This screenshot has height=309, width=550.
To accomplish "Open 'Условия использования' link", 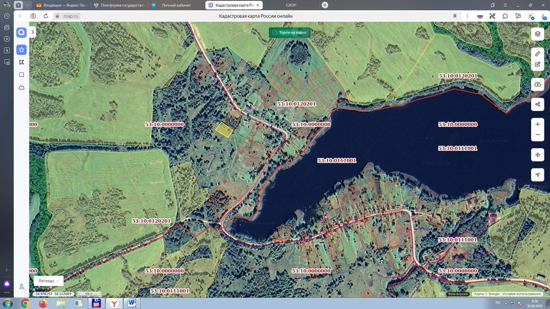I will click(521, 294).
